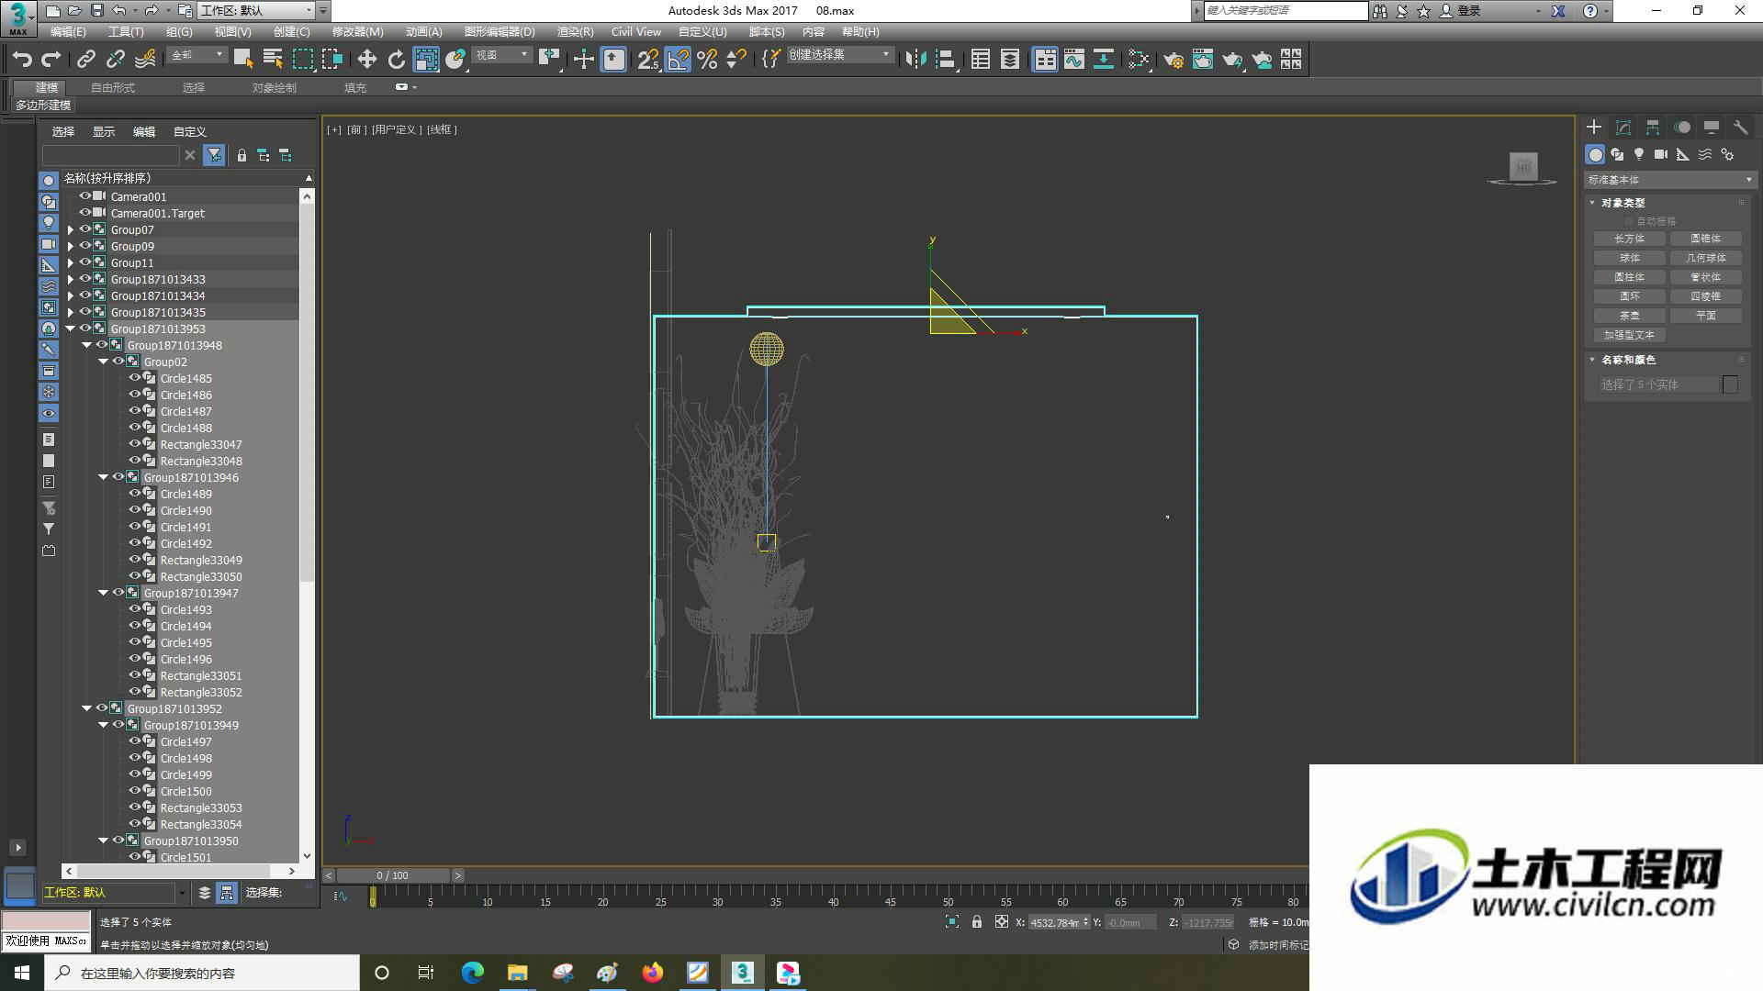Open the reference coordinate system 视图 dropdown

[x=502, y=55]
